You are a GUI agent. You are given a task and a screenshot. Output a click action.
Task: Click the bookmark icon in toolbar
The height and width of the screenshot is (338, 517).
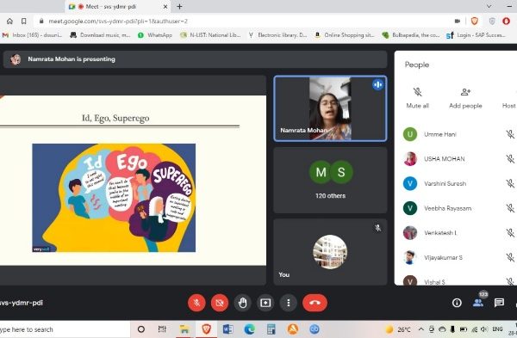point(24,21)
